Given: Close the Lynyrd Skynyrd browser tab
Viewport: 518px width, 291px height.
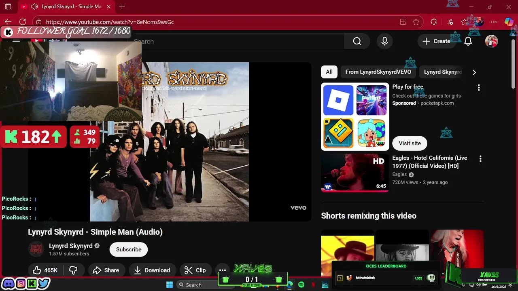Looking at the screenshot, I should tap(108, 6).
